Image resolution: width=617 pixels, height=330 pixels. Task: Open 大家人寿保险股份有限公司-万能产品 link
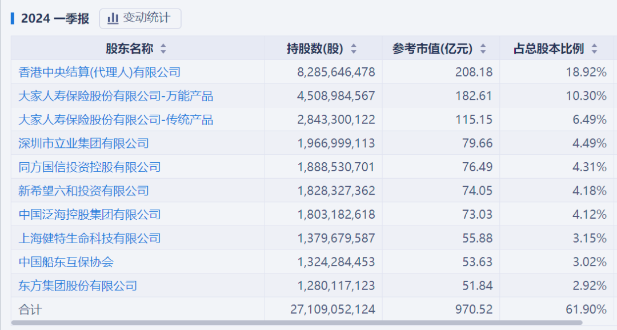[x=115, y=96]
